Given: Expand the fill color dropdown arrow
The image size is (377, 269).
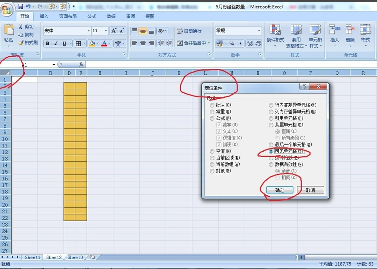Looking at the screenshot, I should click(x=98, y=43).
